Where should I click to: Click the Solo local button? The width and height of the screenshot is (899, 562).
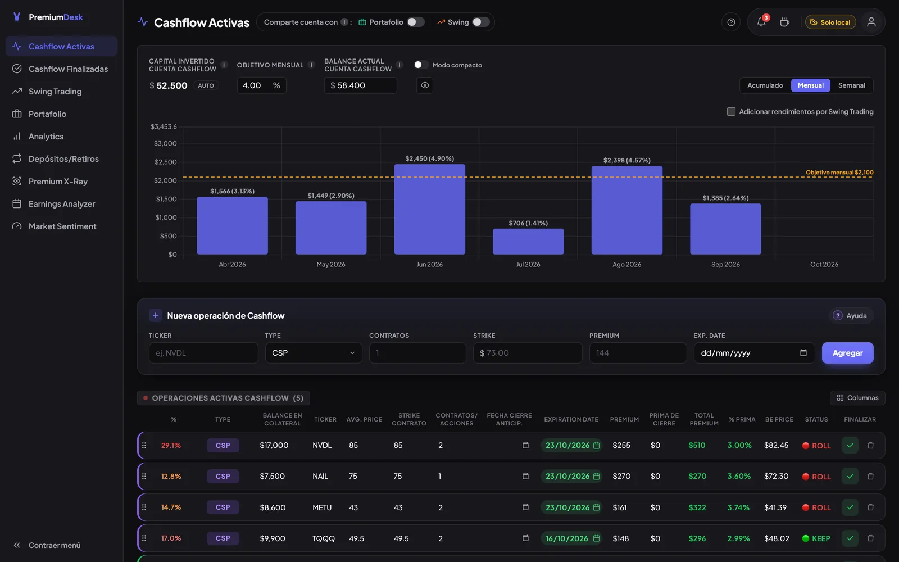click(x=830, y=22)
